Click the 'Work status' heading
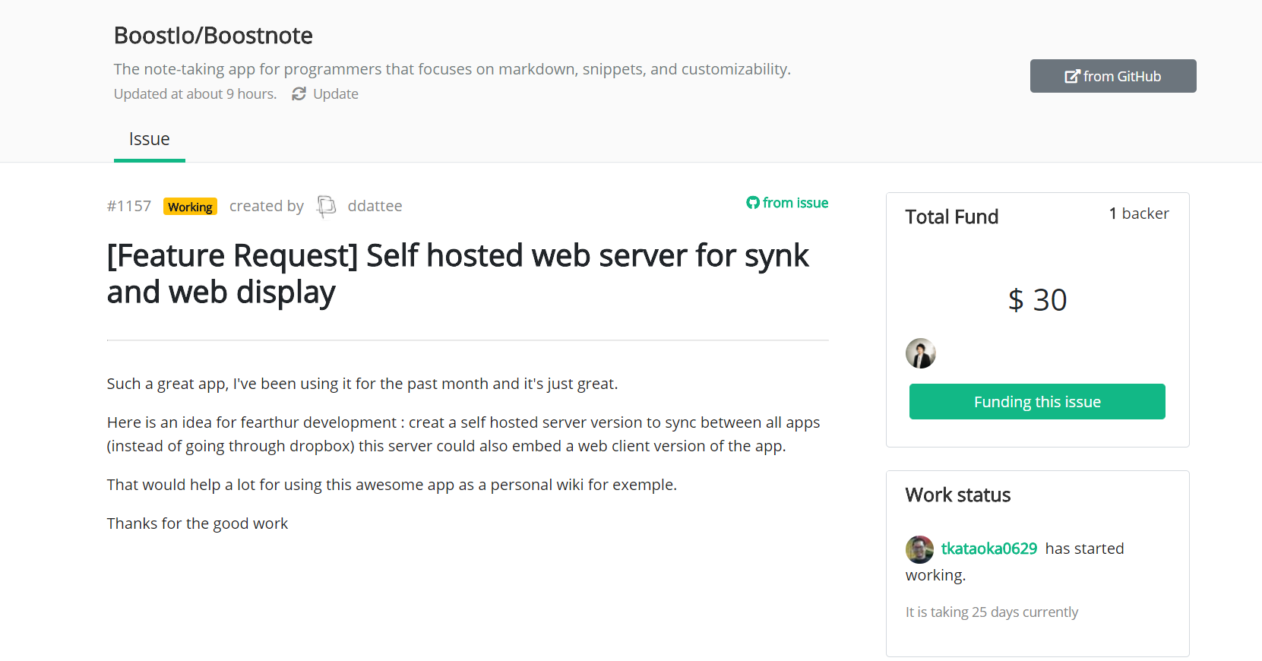 pyautogui.click(x=958, y=495)
